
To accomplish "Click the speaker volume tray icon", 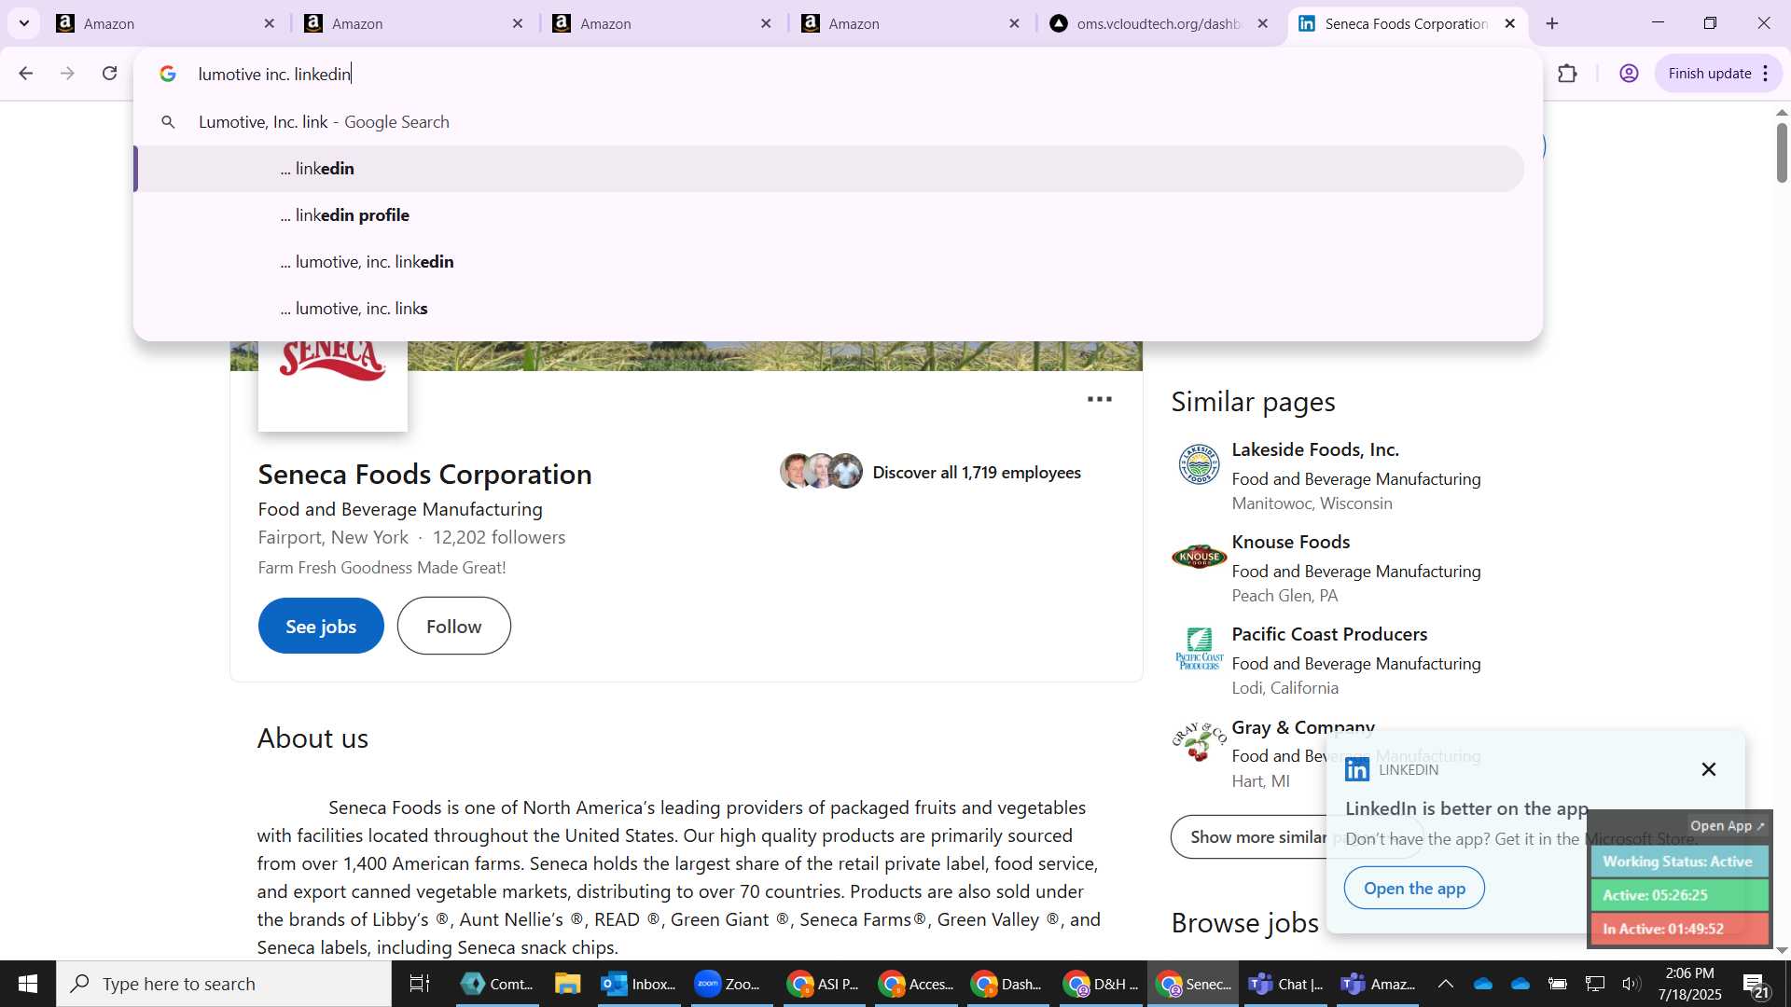I will [1631, 984].
